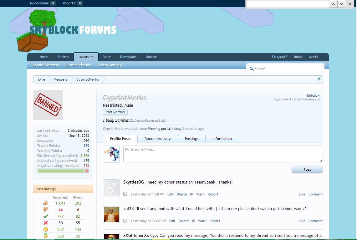Screen dimensions: 357x240
Task: Open the breadcrumb quick-navigation icon
Action: pos(319,79)
